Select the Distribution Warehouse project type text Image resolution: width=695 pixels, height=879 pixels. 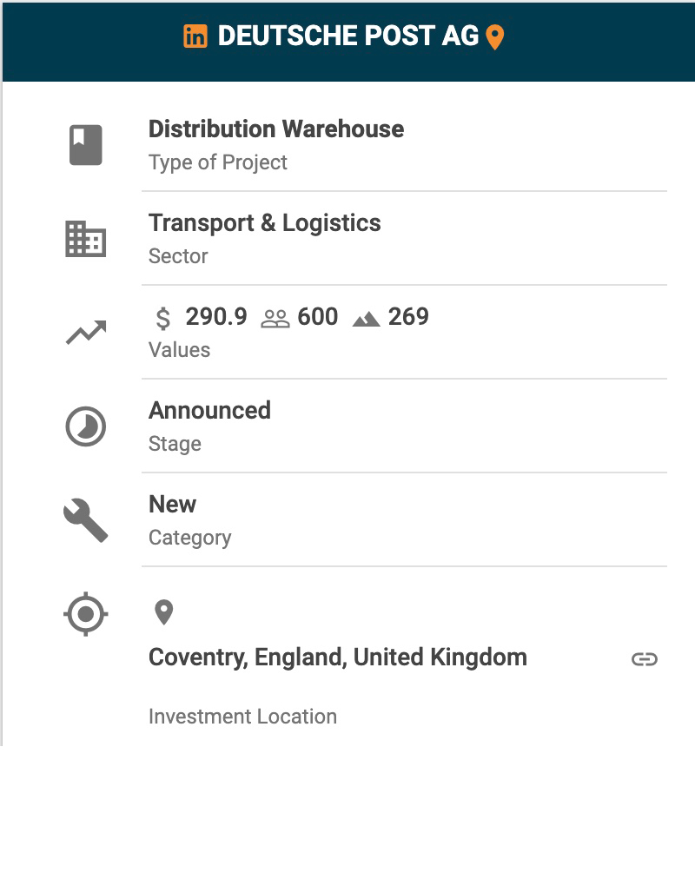(276, 129)
